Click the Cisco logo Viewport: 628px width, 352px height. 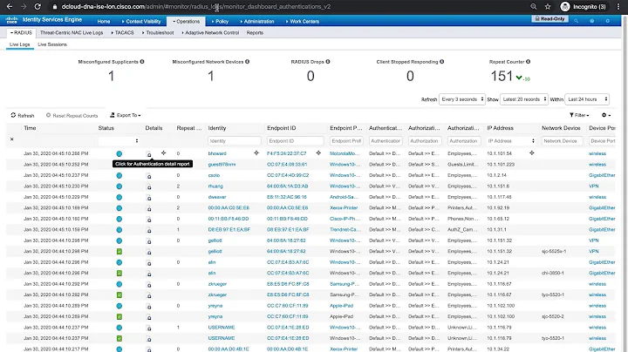click(x=11, y=20)
